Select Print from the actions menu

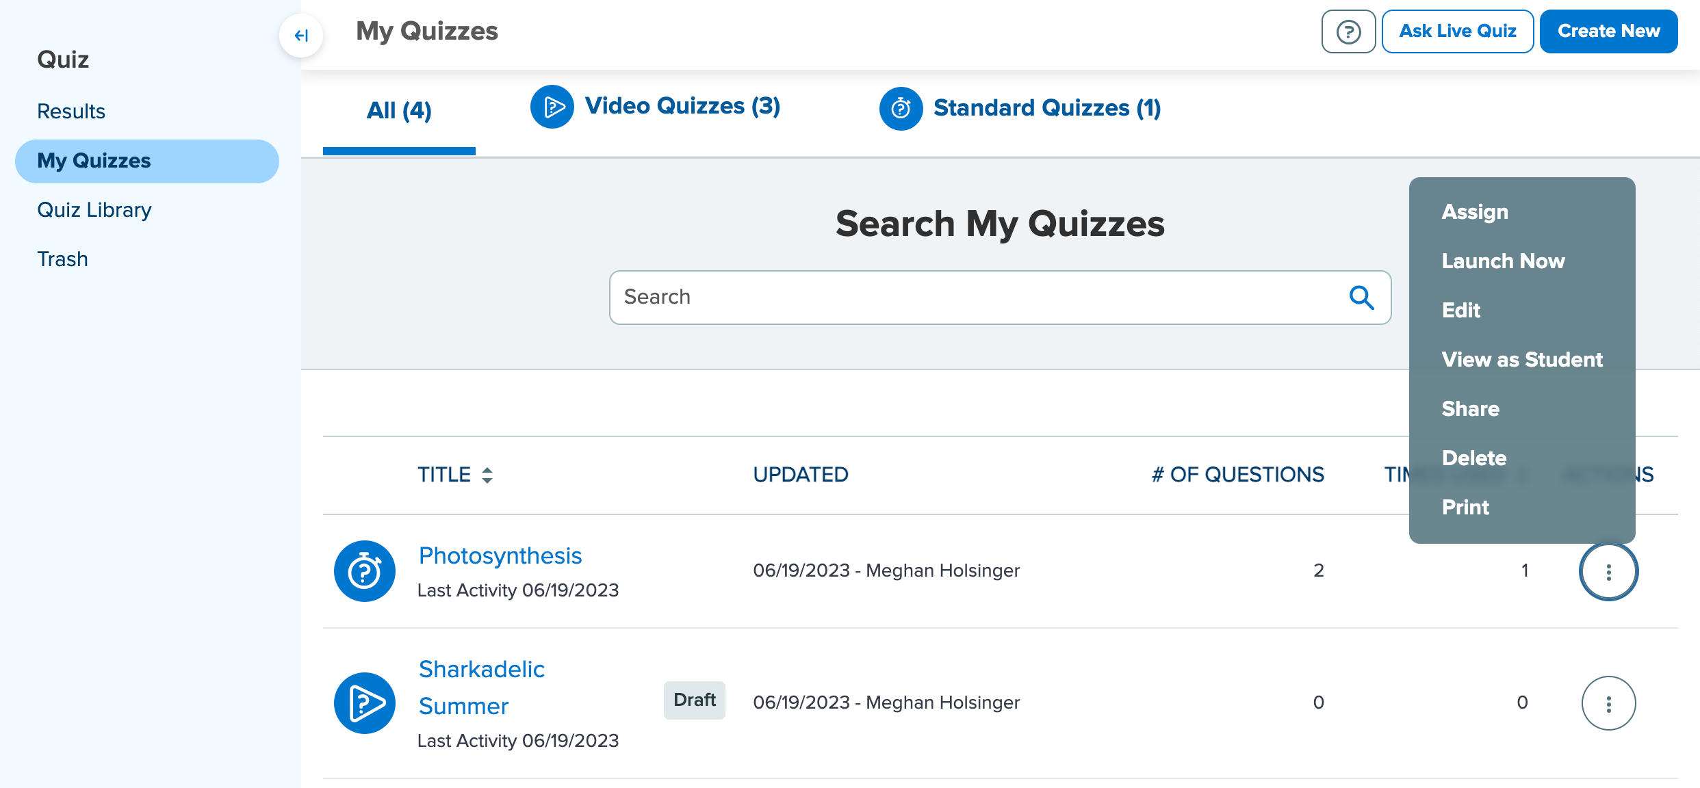[1465, 507]
